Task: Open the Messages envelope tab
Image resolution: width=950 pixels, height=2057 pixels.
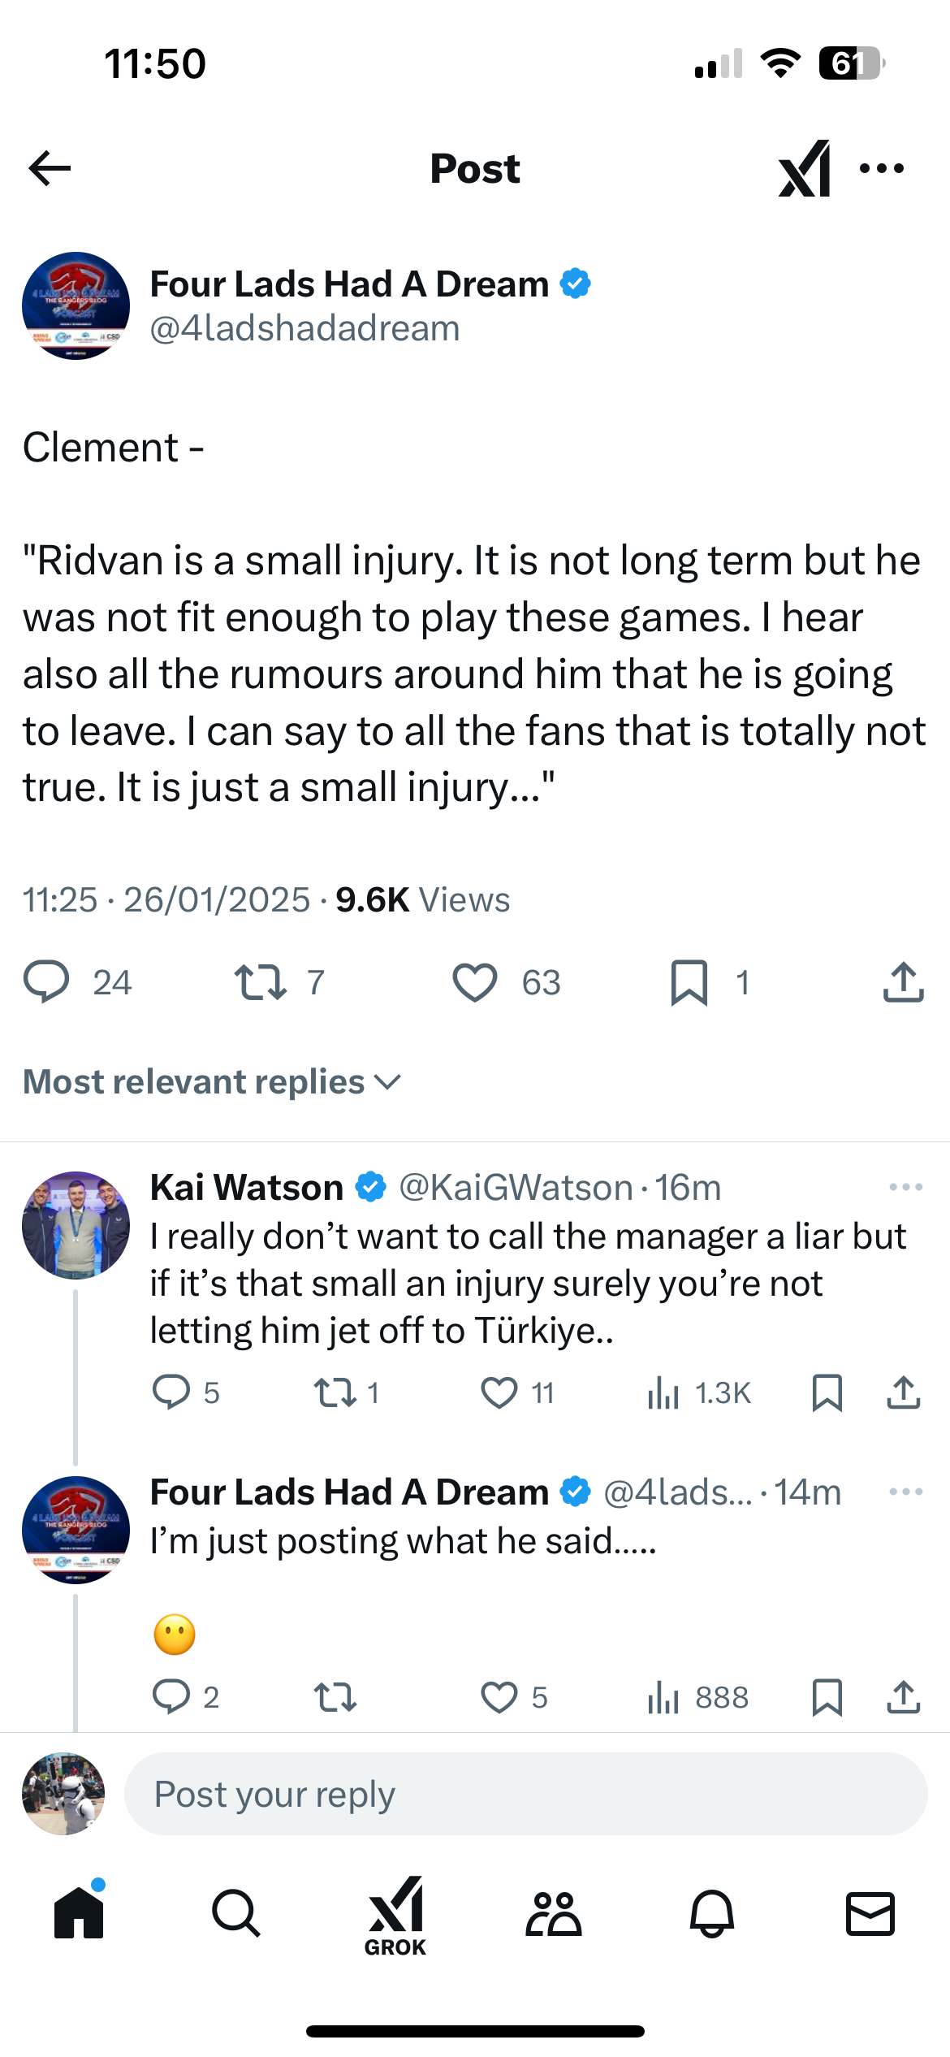Action: (x=870, y=1913)
